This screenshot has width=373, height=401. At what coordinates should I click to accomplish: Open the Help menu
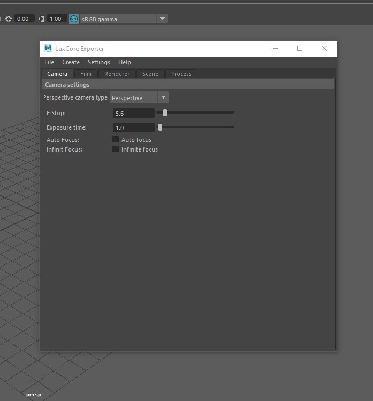pos(125,62)
